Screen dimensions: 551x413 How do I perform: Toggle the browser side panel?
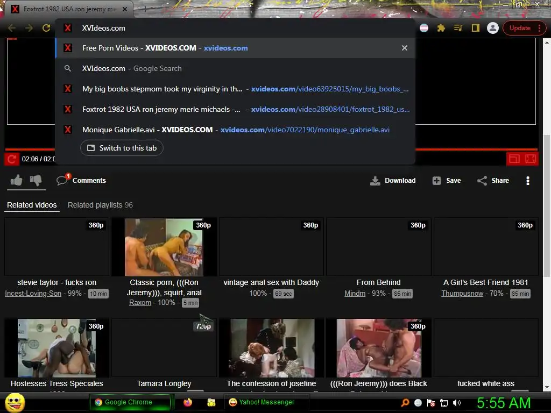pos(476,28)
